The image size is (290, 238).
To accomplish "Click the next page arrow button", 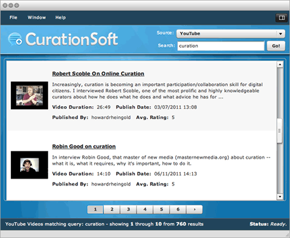I will [x=194, y=209].
